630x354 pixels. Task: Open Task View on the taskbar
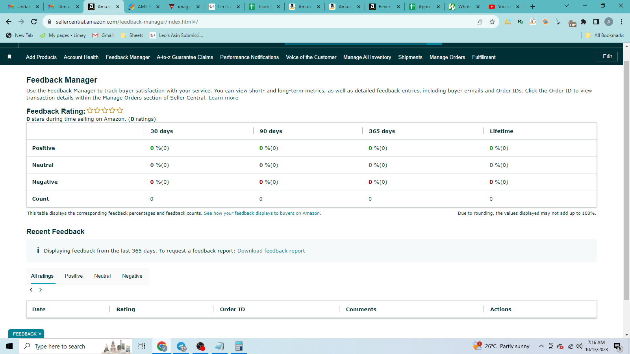pos(142,346)
